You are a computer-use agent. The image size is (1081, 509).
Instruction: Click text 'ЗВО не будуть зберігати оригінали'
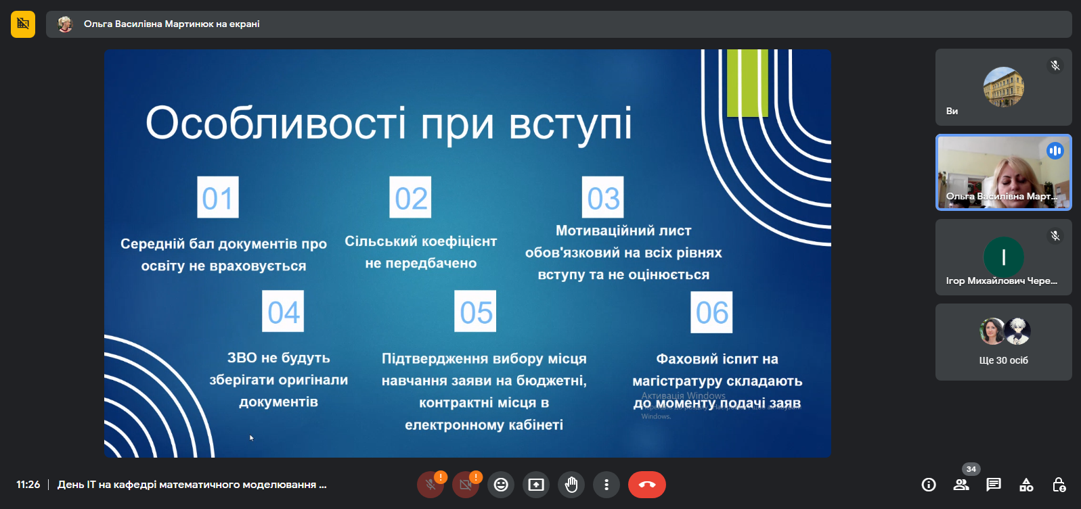point(279,368)
